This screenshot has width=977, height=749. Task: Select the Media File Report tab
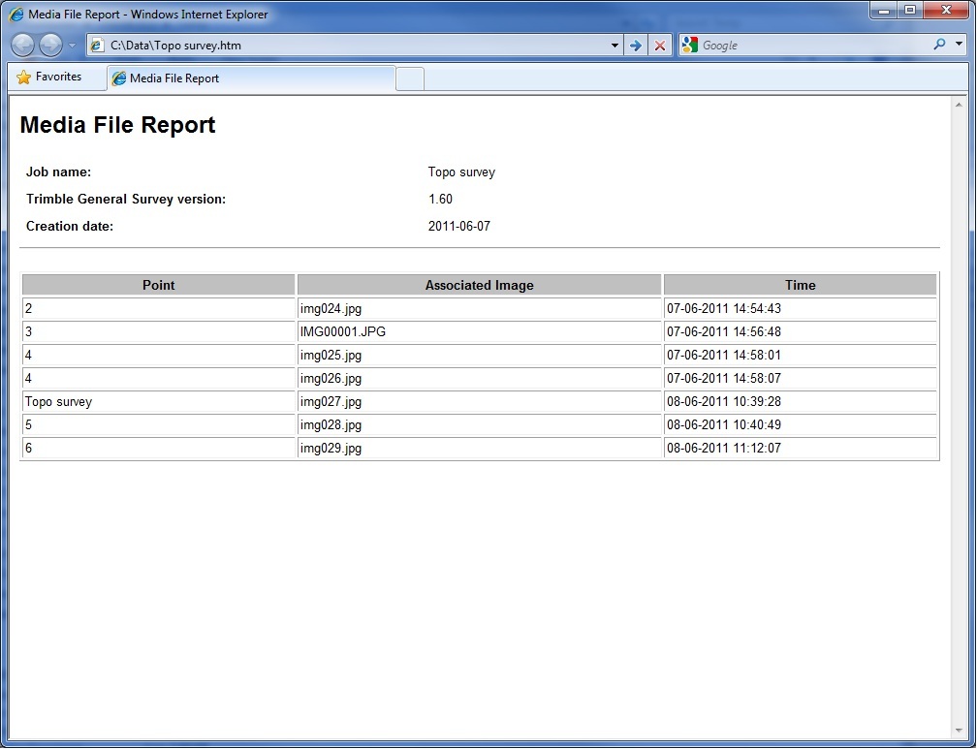(x=251, y=78)
